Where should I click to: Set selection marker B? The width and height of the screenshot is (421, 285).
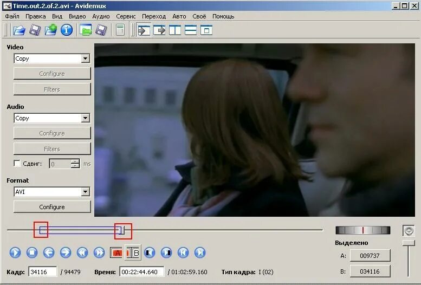(x=133, y=252)
